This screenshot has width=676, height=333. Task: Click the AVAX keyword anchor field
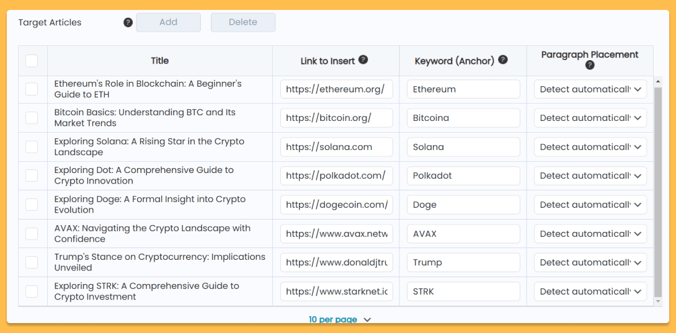463,233
